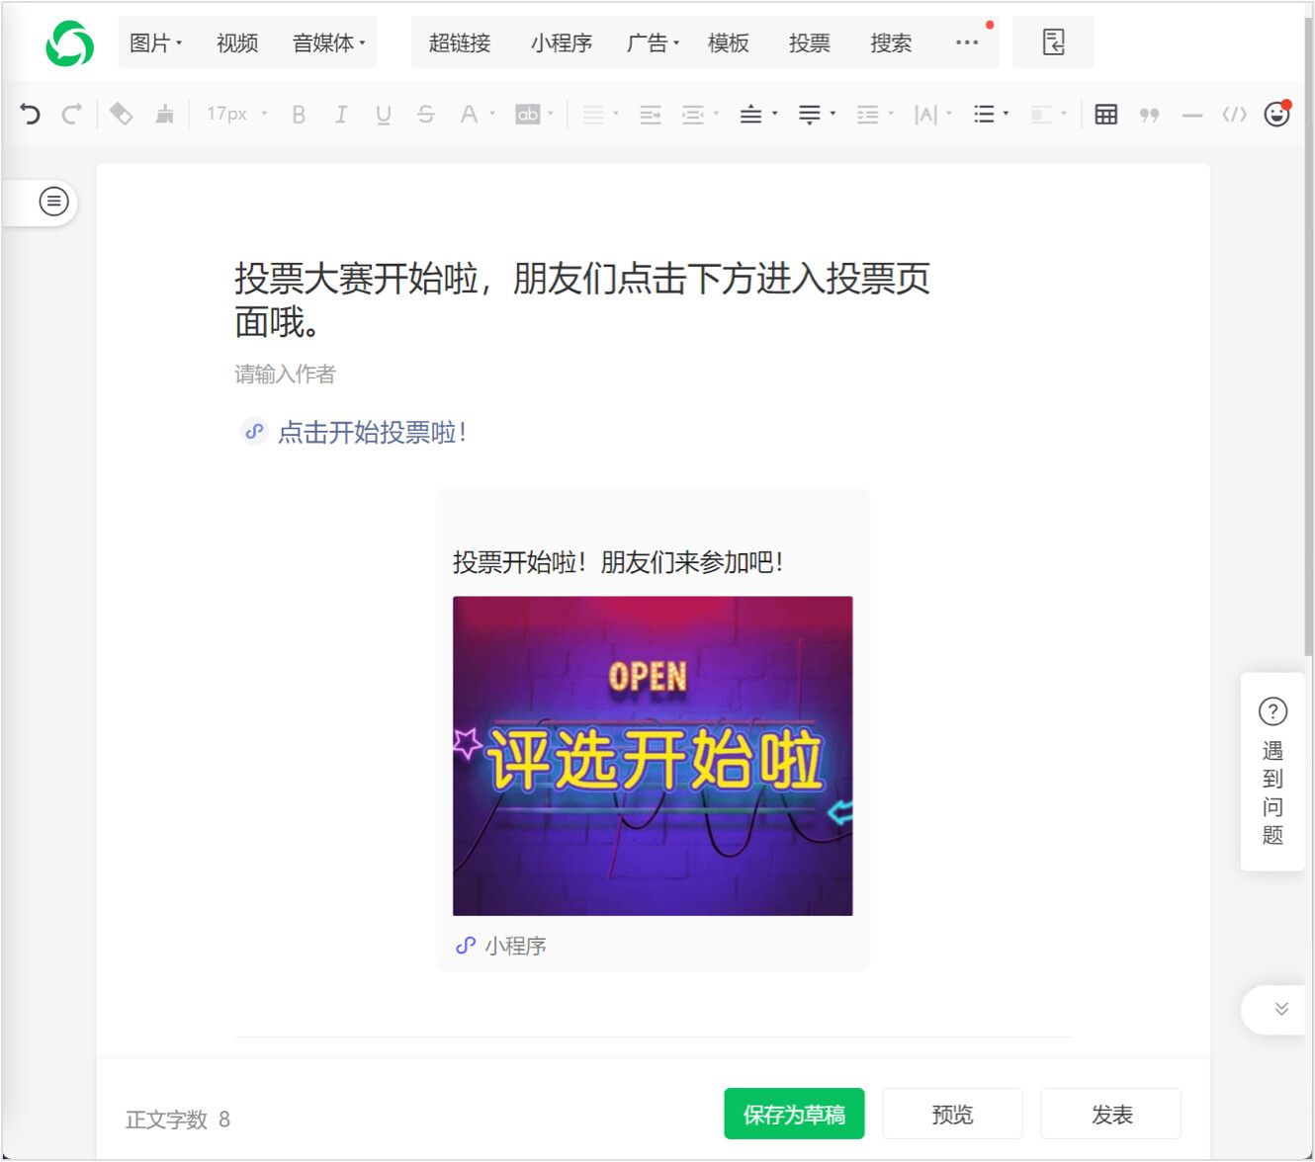This screenshot has width=1315, height=1162.
Task: Toggle bold formatting
Action: tap(299, 115)
